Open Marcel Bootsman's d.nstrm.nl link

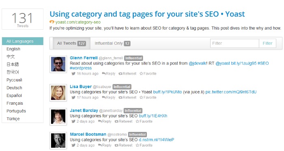click(156, 140)
